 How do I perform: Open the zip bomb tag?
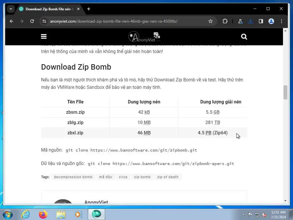(x=142, y=177)
